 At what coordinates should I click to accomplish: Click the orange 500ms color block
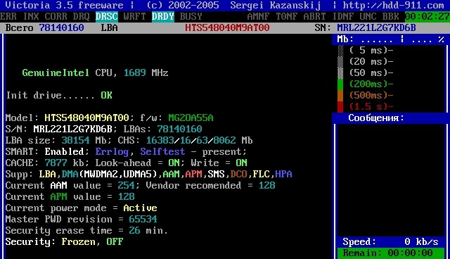coord(340,95)
